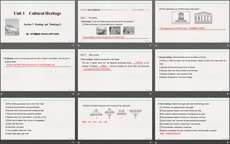Image resolution: width=230 pixels, height=144 pixels.
Task: Select slide 4 with the Predicting question
Action: 38,70
